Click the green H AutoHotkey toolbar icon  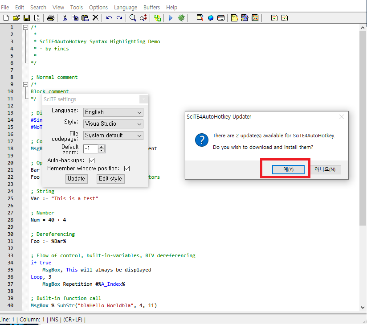[x=157, y=18]
